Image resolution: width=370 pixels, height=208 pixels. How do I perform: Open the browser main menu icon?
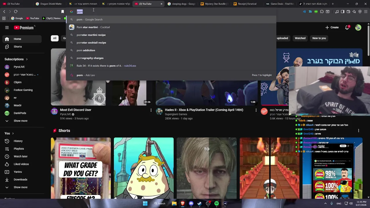pos(366,12)
